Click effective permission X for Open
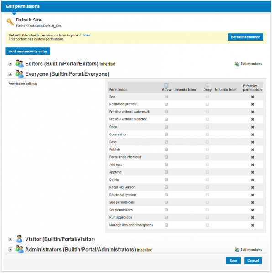Image resolution: width=272 pixels, height=273 pixels. (x=253, y=127)
